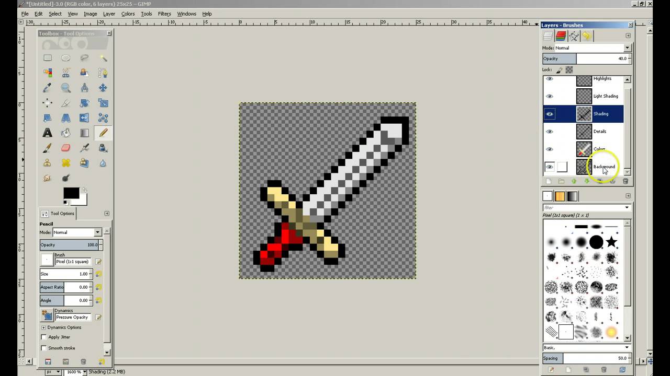Viewport: 670px width, 376px height.
Task: Expand Dynamics Options section
Action: [44, 327]
